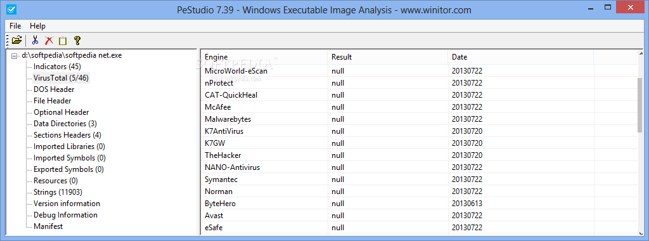The image size is (649, 241).
Task: Click the clipboard paste icon
Action: pos(63,41)
